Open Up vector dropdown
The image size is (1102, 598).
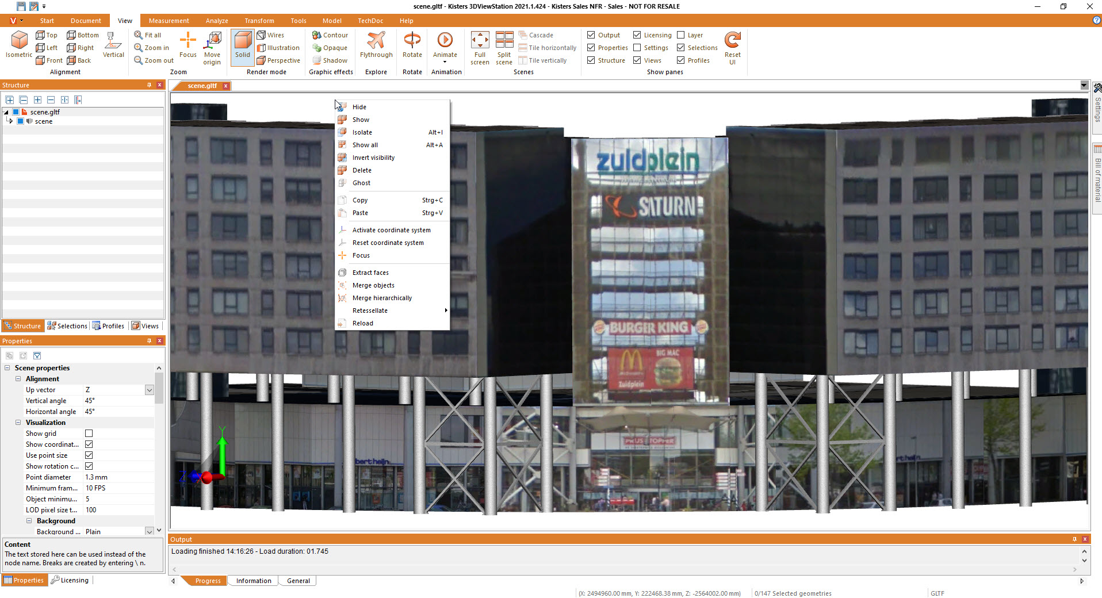tap(149, 390)
